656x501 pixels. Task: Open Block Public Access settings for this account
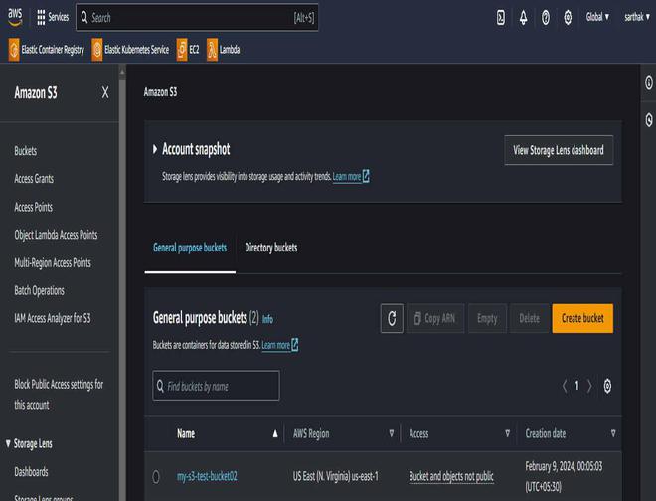[x=59, y=395]
